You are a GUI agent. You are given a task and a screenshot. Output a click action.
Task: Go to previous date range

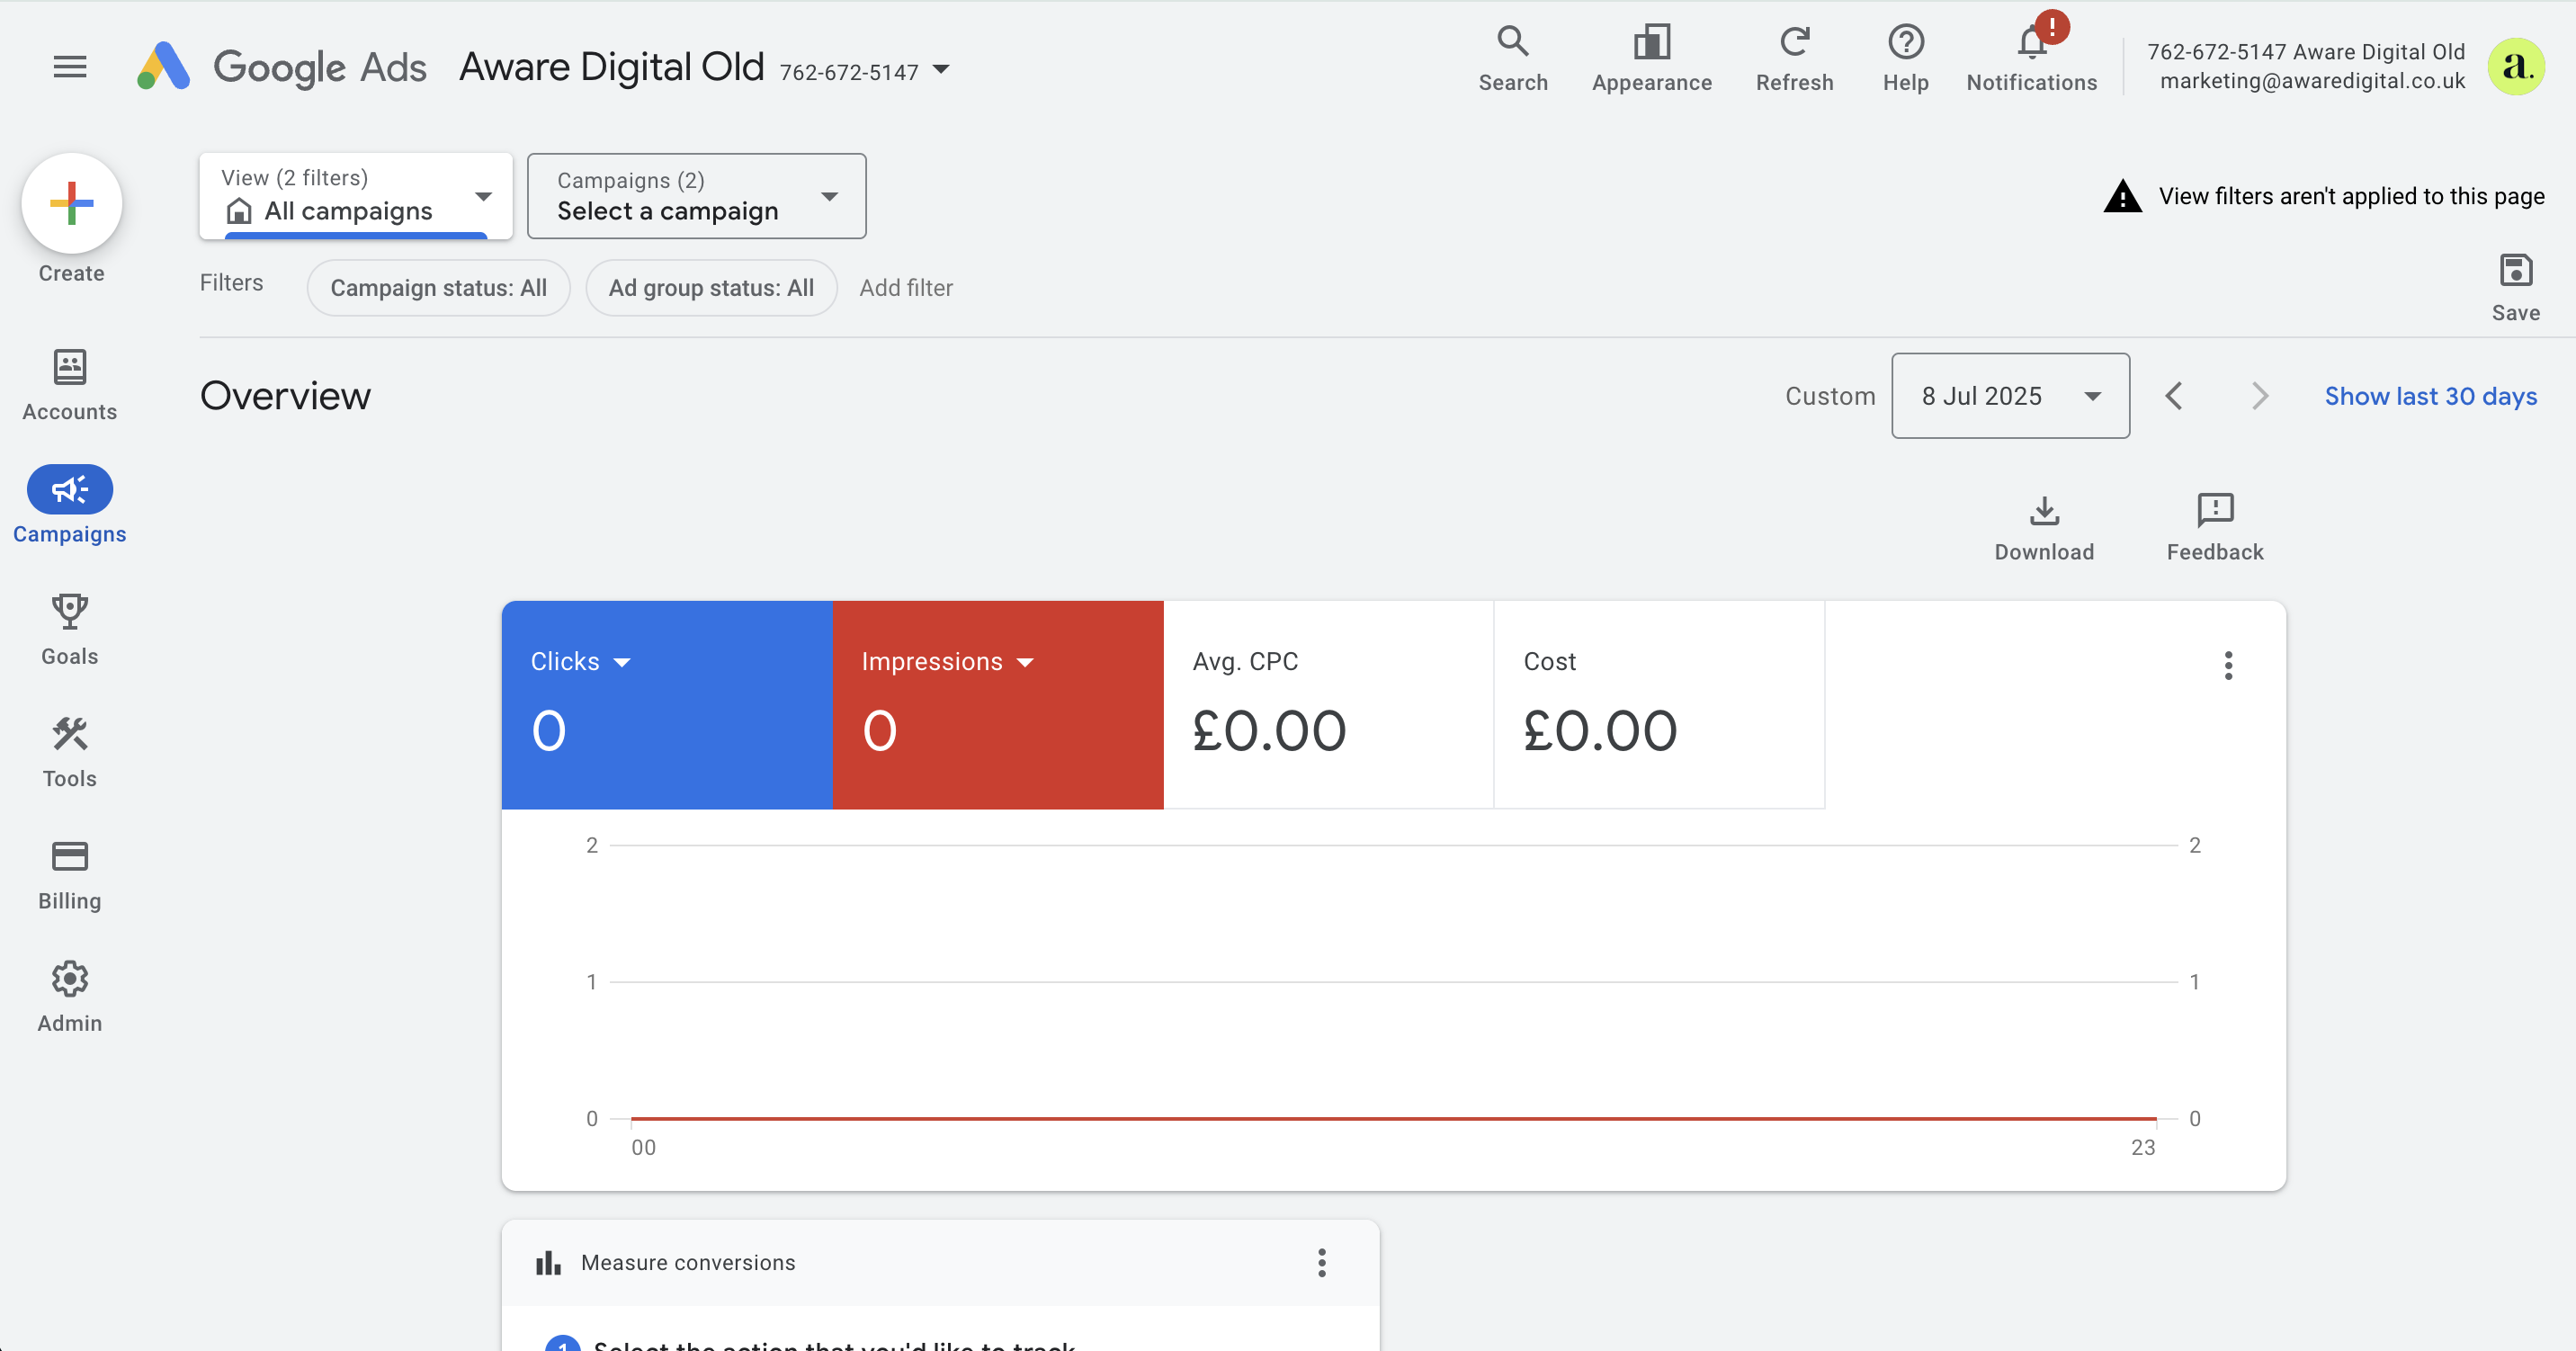2174,396
